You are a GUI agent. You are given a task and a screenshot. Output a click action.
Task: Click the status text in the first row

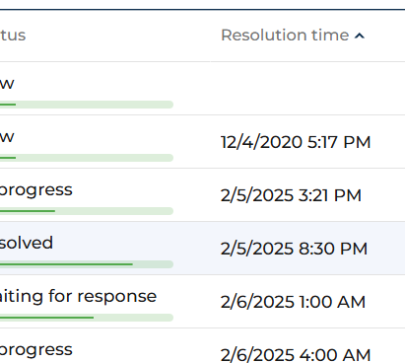tap(7, 84)
